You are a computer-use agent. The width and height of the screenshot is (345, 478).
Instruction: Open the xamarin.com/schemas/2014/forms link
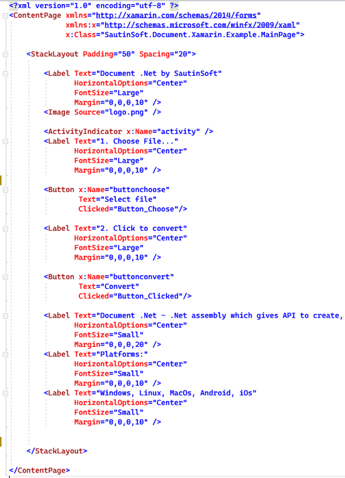[176, 15]
